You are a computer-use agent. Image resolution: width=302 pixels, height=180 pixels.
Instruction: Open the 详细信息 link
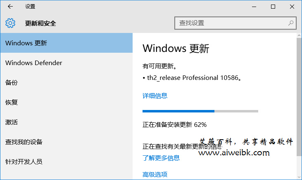click(155, 96)
